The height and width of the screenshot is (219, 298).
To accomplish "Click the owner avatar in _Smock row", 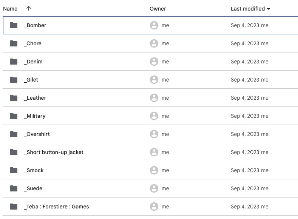I will pyautogui.click(x=154, y=170).
